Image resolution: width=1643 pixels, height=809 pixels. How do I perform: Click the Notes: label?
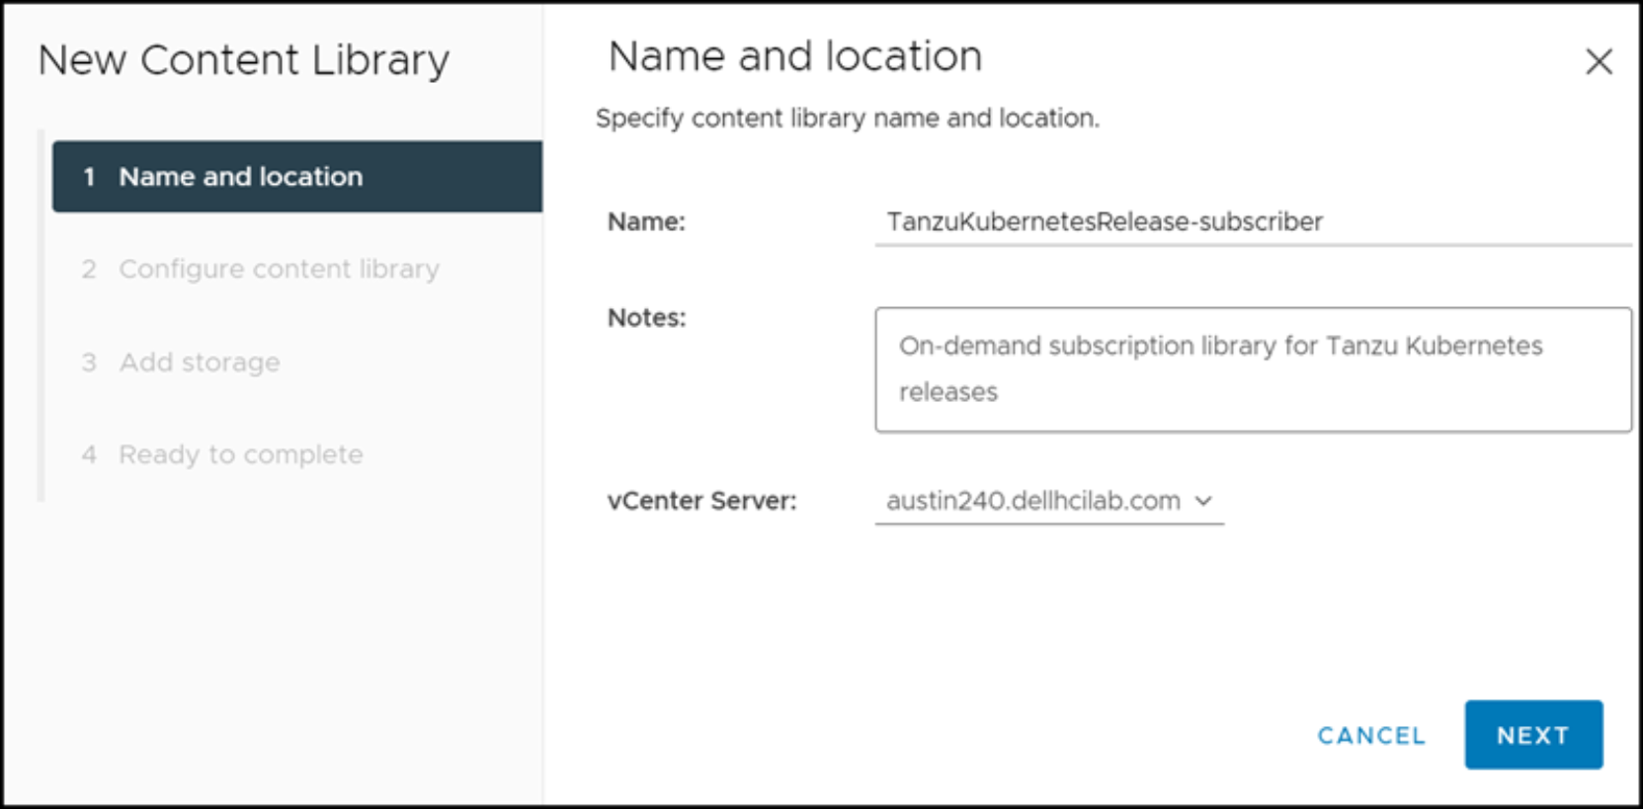646,318
